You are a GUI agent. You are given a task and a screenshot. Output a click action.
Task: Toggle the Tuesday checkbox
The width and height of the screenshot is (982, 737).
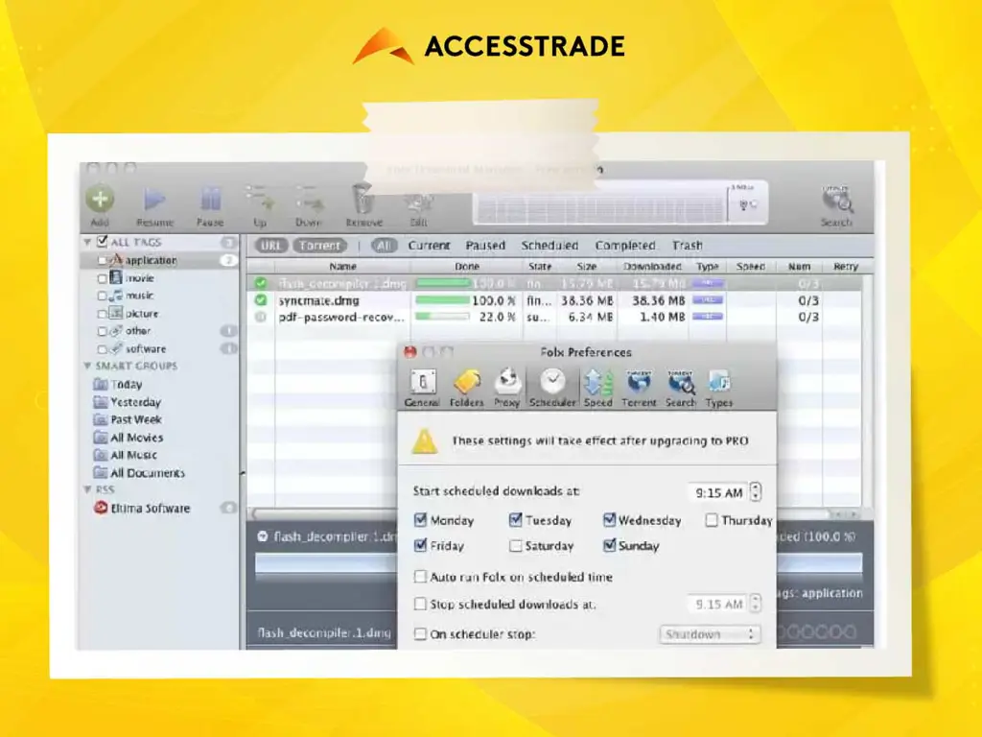[515, 519]
